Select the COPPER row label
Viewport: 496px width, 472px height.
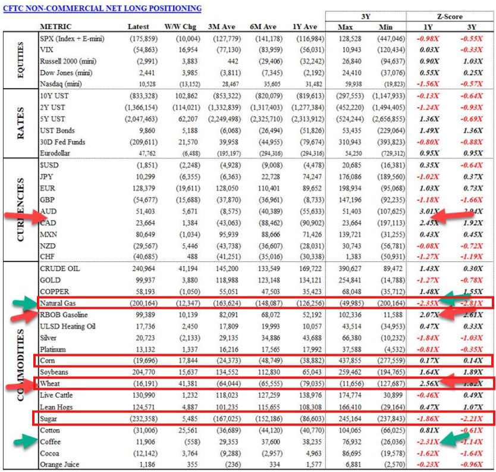54,292
